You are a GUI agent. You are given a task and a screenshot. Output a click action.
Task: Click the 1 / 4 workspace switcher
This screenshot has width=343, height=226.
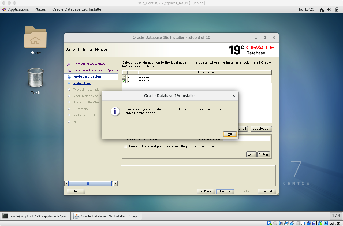336,216
